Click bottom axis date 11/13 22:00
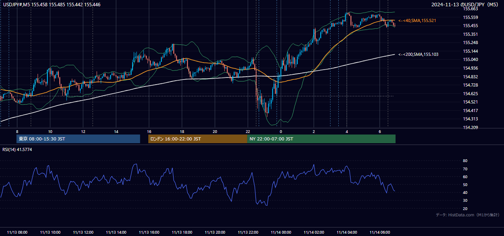Image resolution: width=504 pixels, height=236 pixels. 248,232
